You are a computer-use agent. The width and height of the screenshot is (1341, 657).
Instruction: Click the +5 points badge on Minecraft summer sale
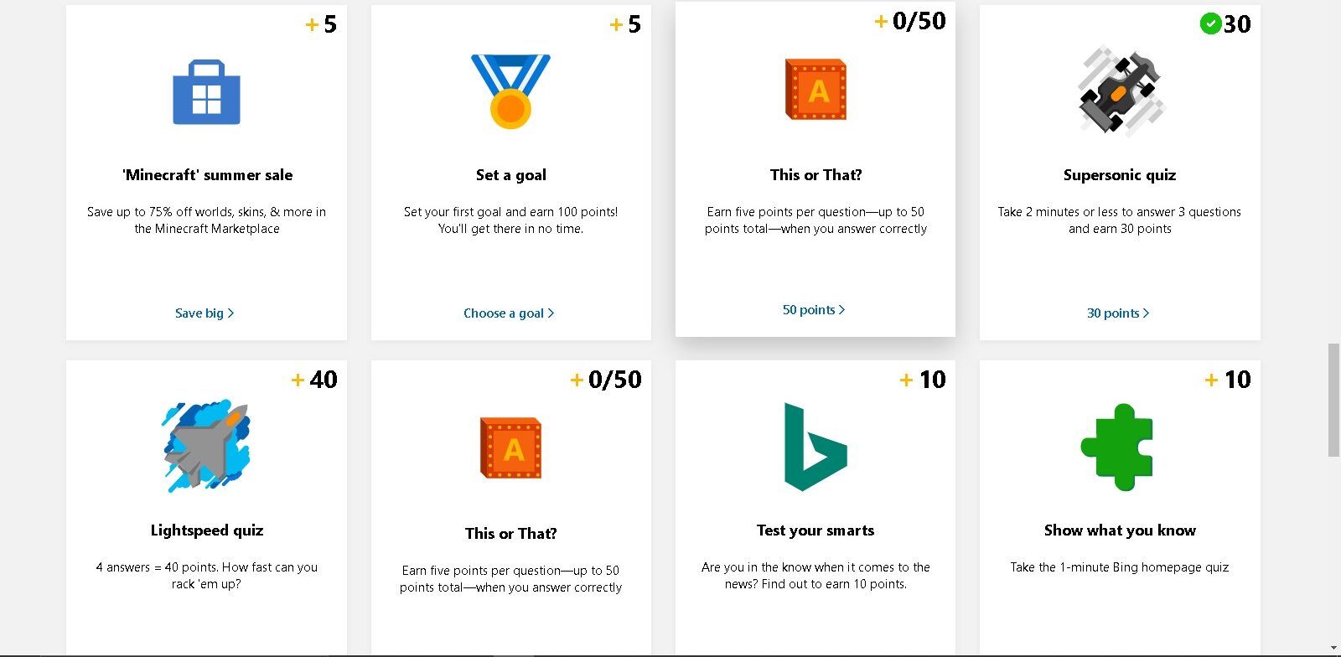[x=321, y=24]
